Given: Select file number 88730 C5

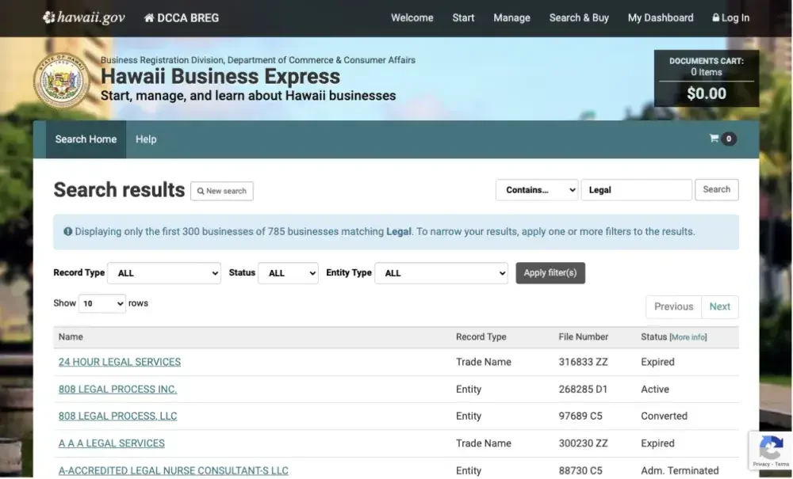Looking at the screenshot, I should pos(580,470).
